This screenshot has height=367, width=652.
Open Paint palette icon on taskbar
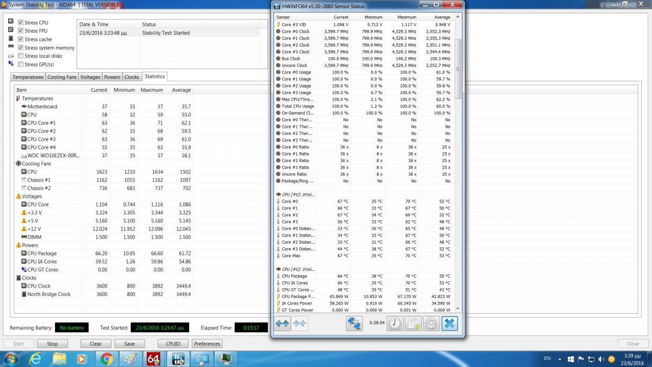130,359
